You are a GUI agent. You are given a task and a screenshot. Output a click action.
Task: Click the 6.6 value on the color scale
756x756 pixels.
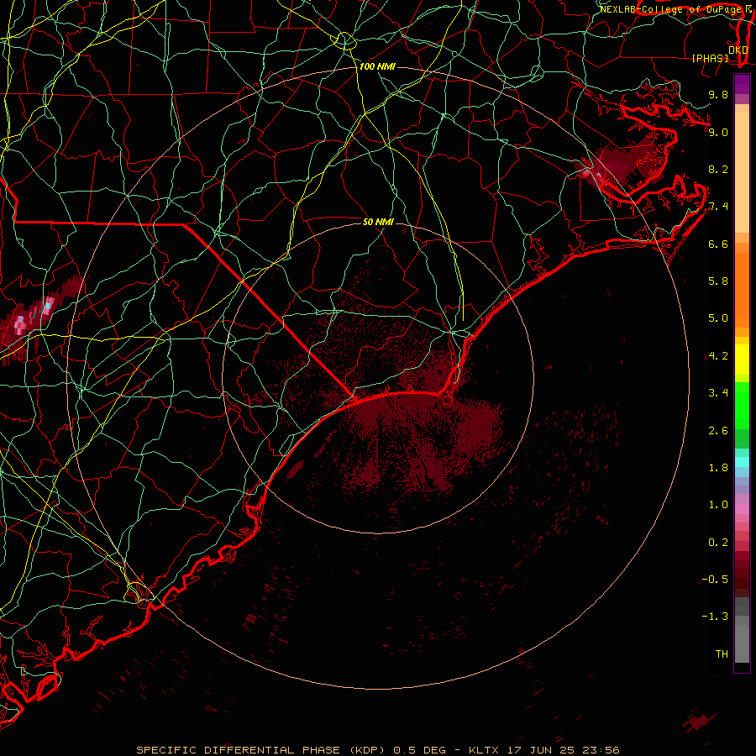click(x=718, y=244)
